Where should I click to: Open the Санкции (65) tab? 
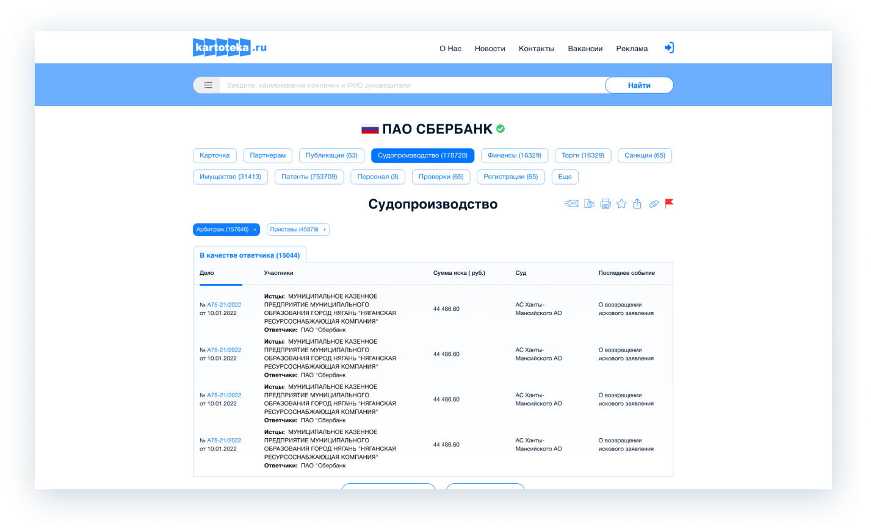[645, 155]
